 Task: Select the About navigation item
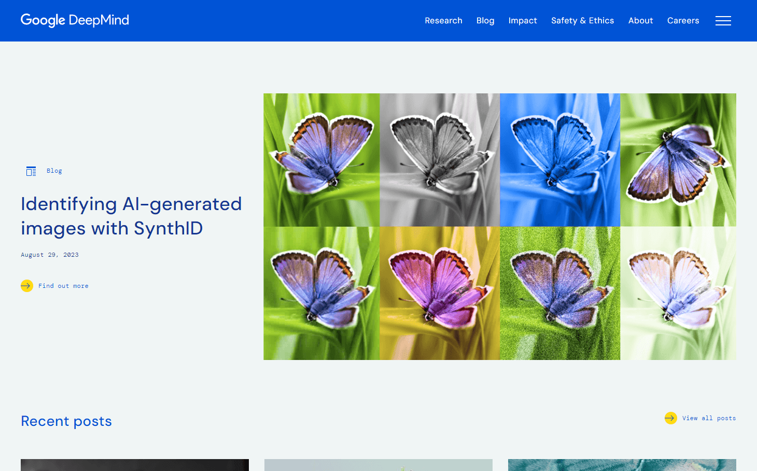point(640,21)
